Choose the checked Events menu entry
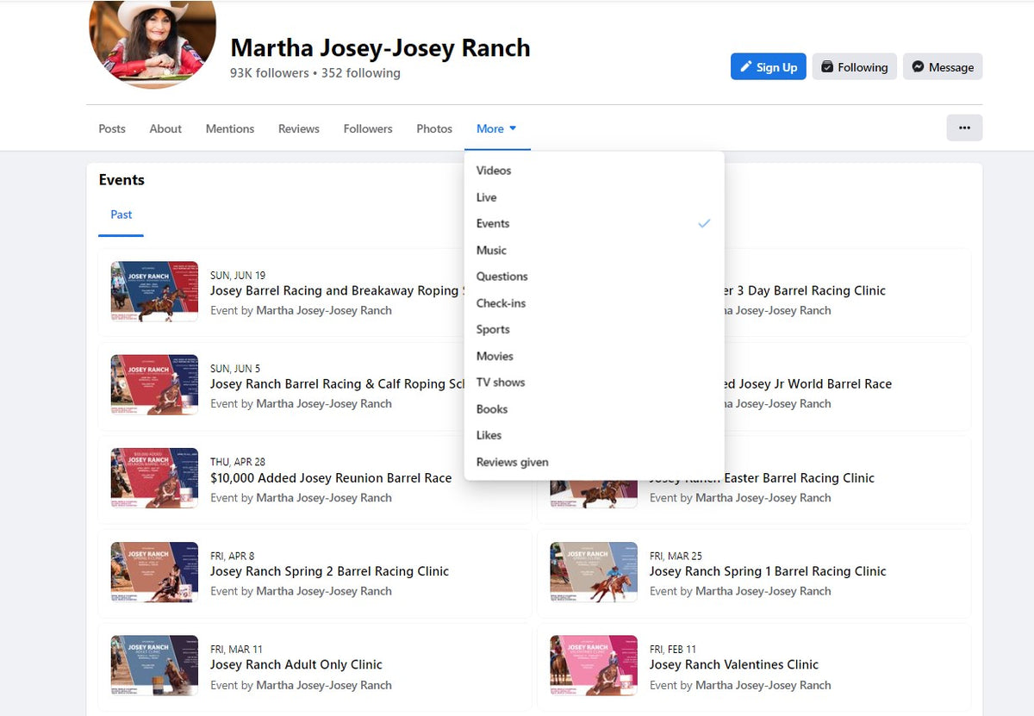The image size is (1034, 716). [594, 223]
